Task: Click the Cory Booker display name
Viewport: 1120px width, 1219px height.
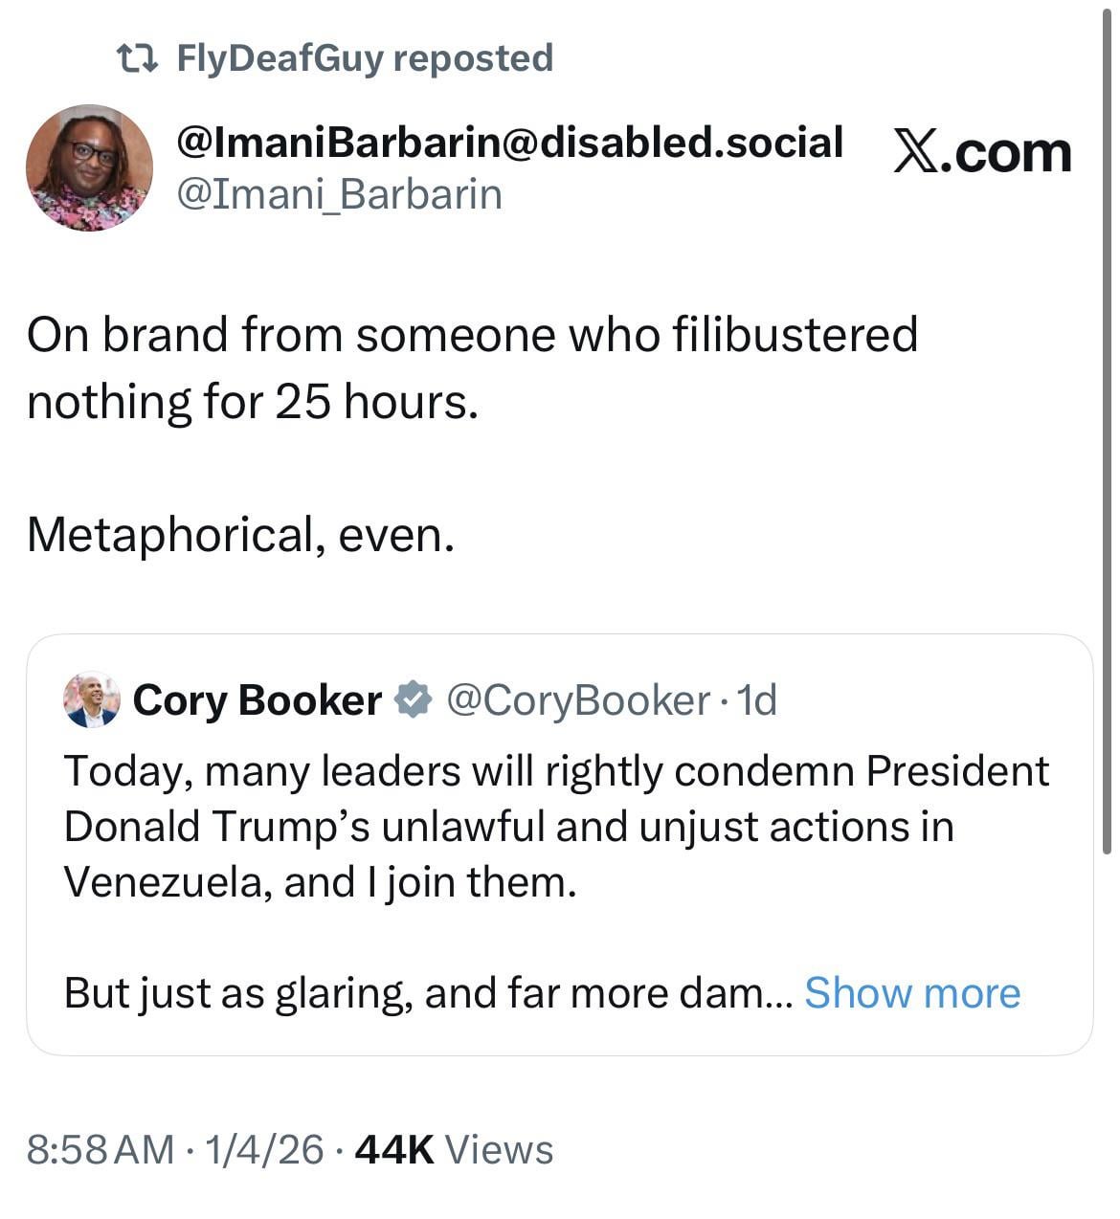Action: (257, 700)
